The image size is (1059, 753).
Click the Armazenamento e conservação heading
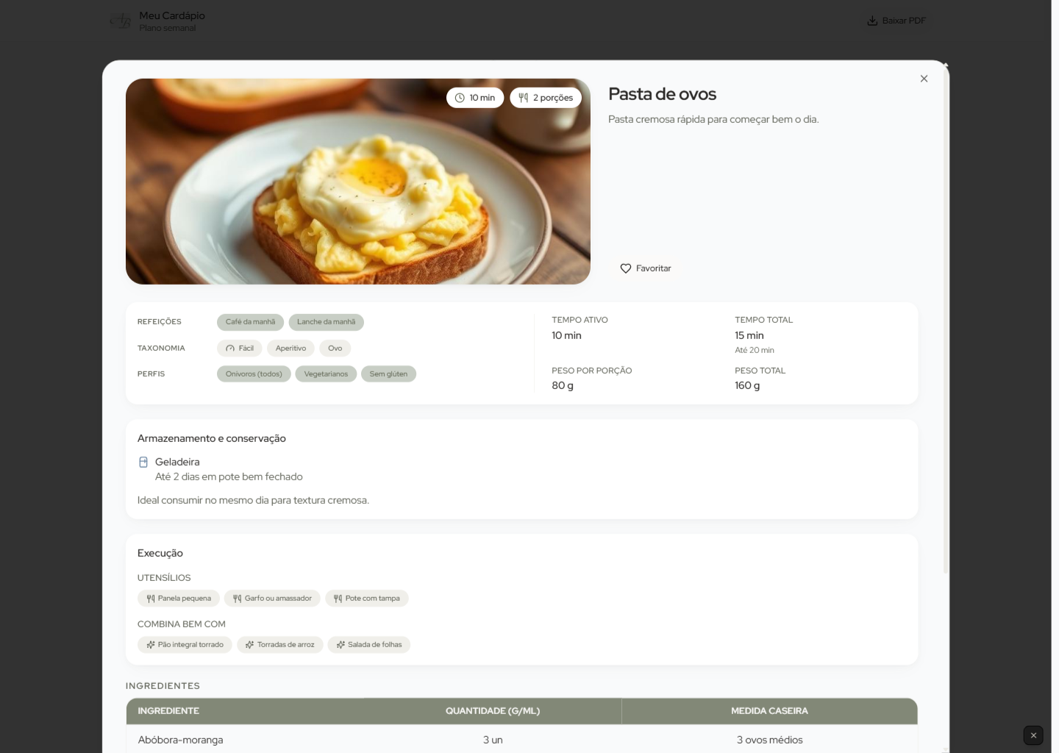[x=212, y=438]
